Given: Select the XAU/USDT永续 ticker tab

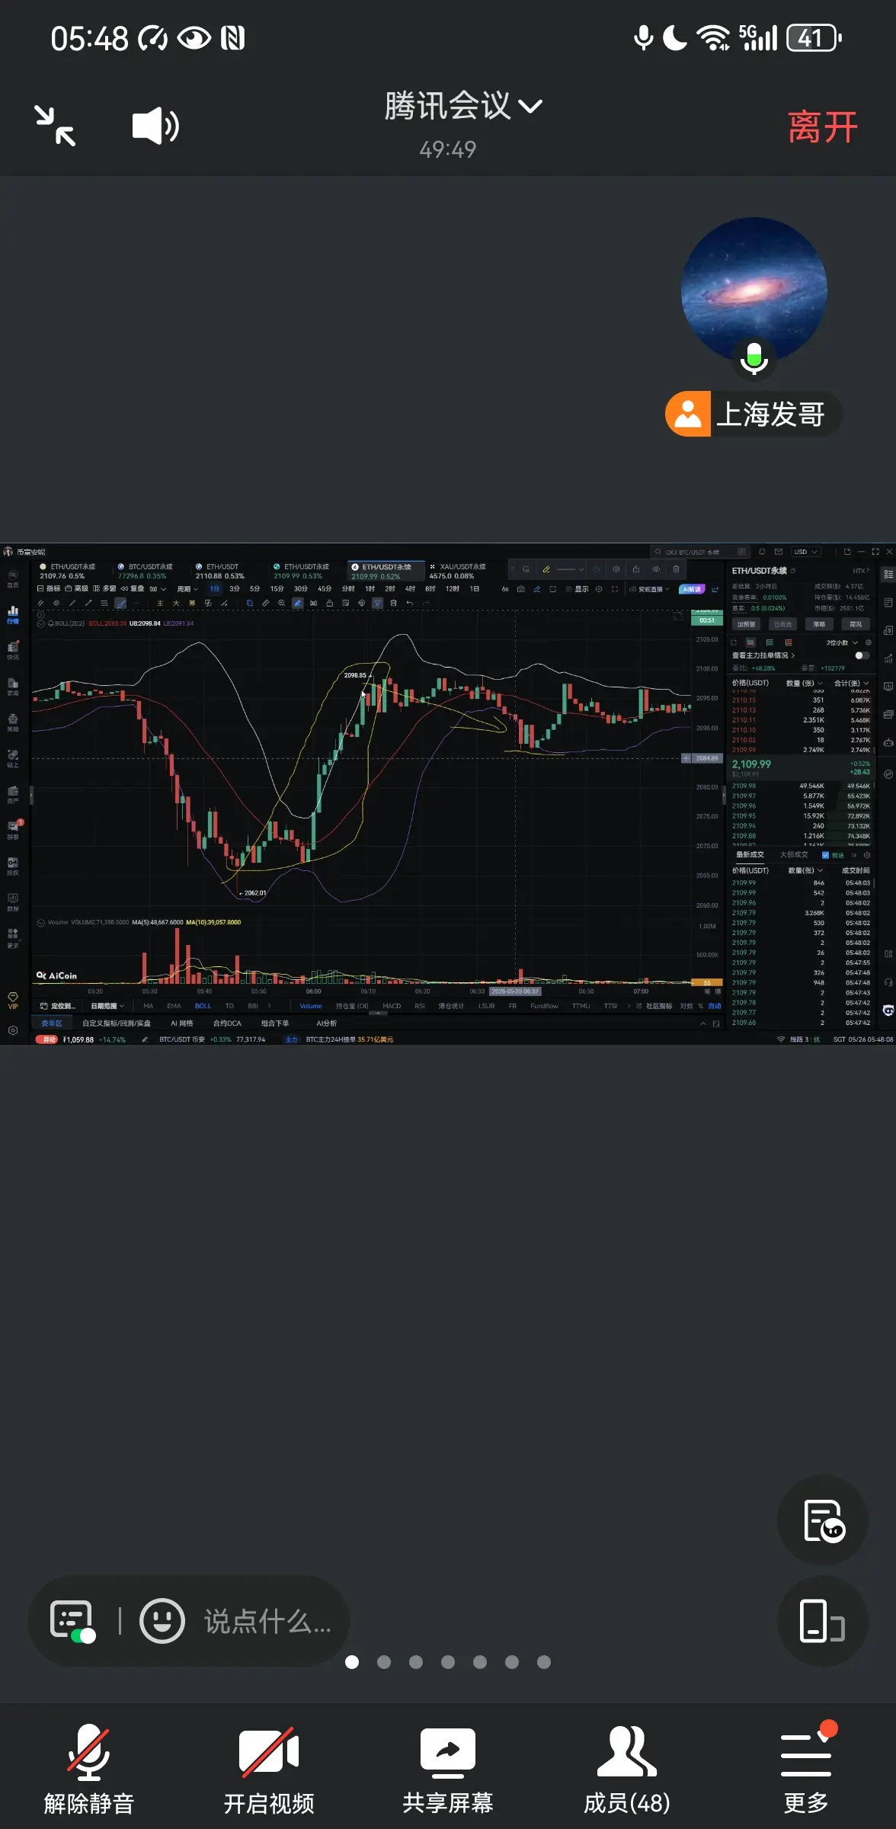Looking at the screenshot, I should [458, 572].
